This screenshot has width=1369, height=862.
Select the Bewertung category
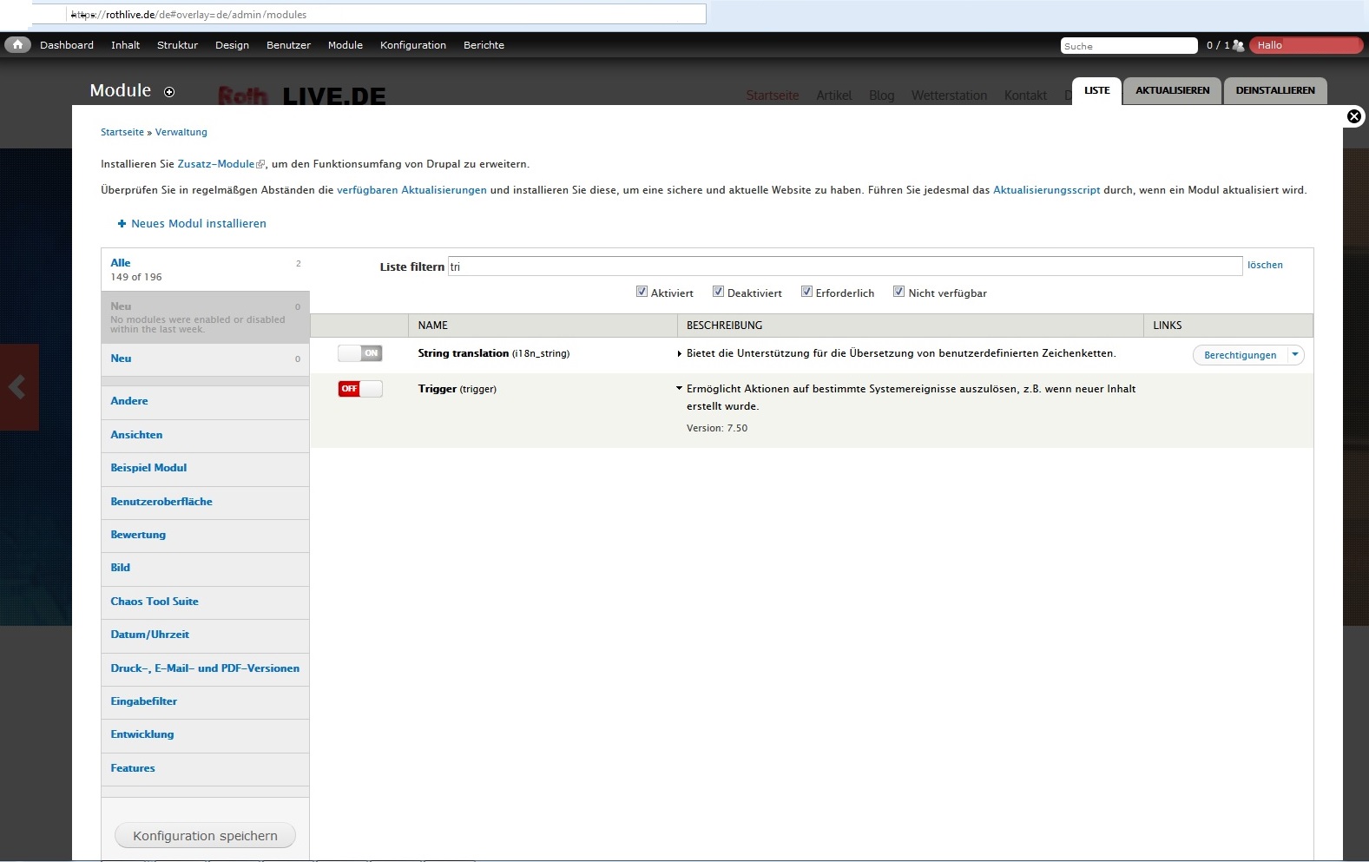(x=205, y=535)
